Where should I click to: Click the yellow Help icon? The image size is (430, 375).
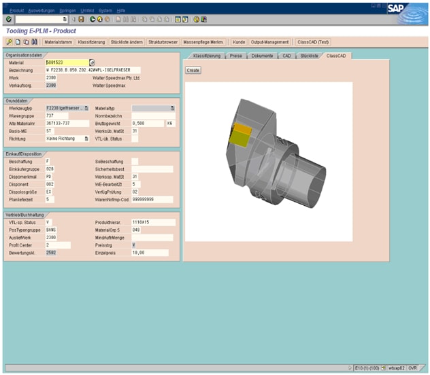coord(197,19)
